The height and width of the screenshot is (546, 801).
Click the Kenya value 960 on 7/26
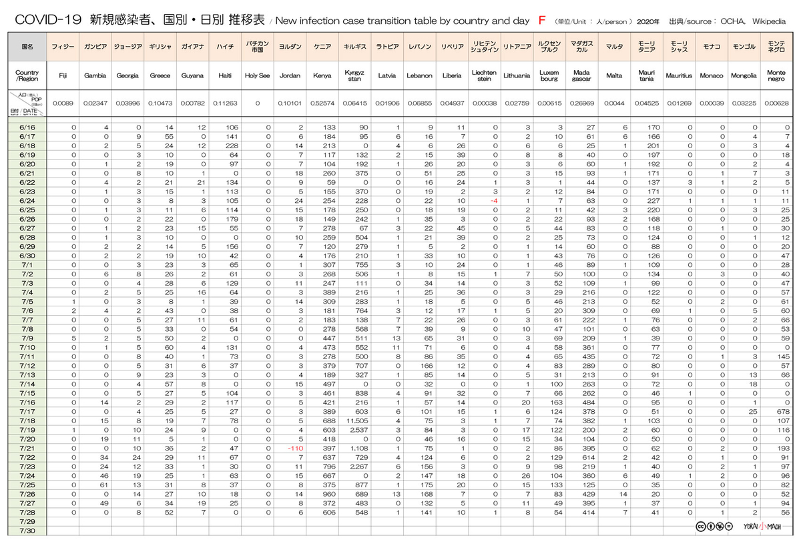tap(329, 494)
